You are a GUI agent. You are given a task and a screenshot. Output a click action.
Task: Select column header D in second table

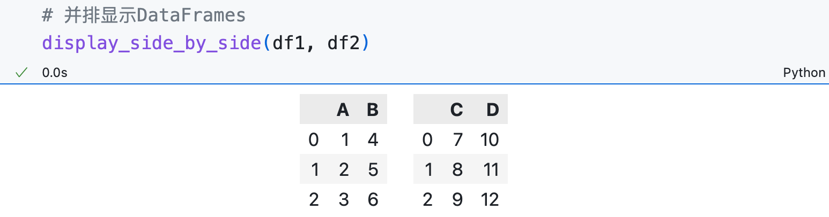[x=492, y=110]
